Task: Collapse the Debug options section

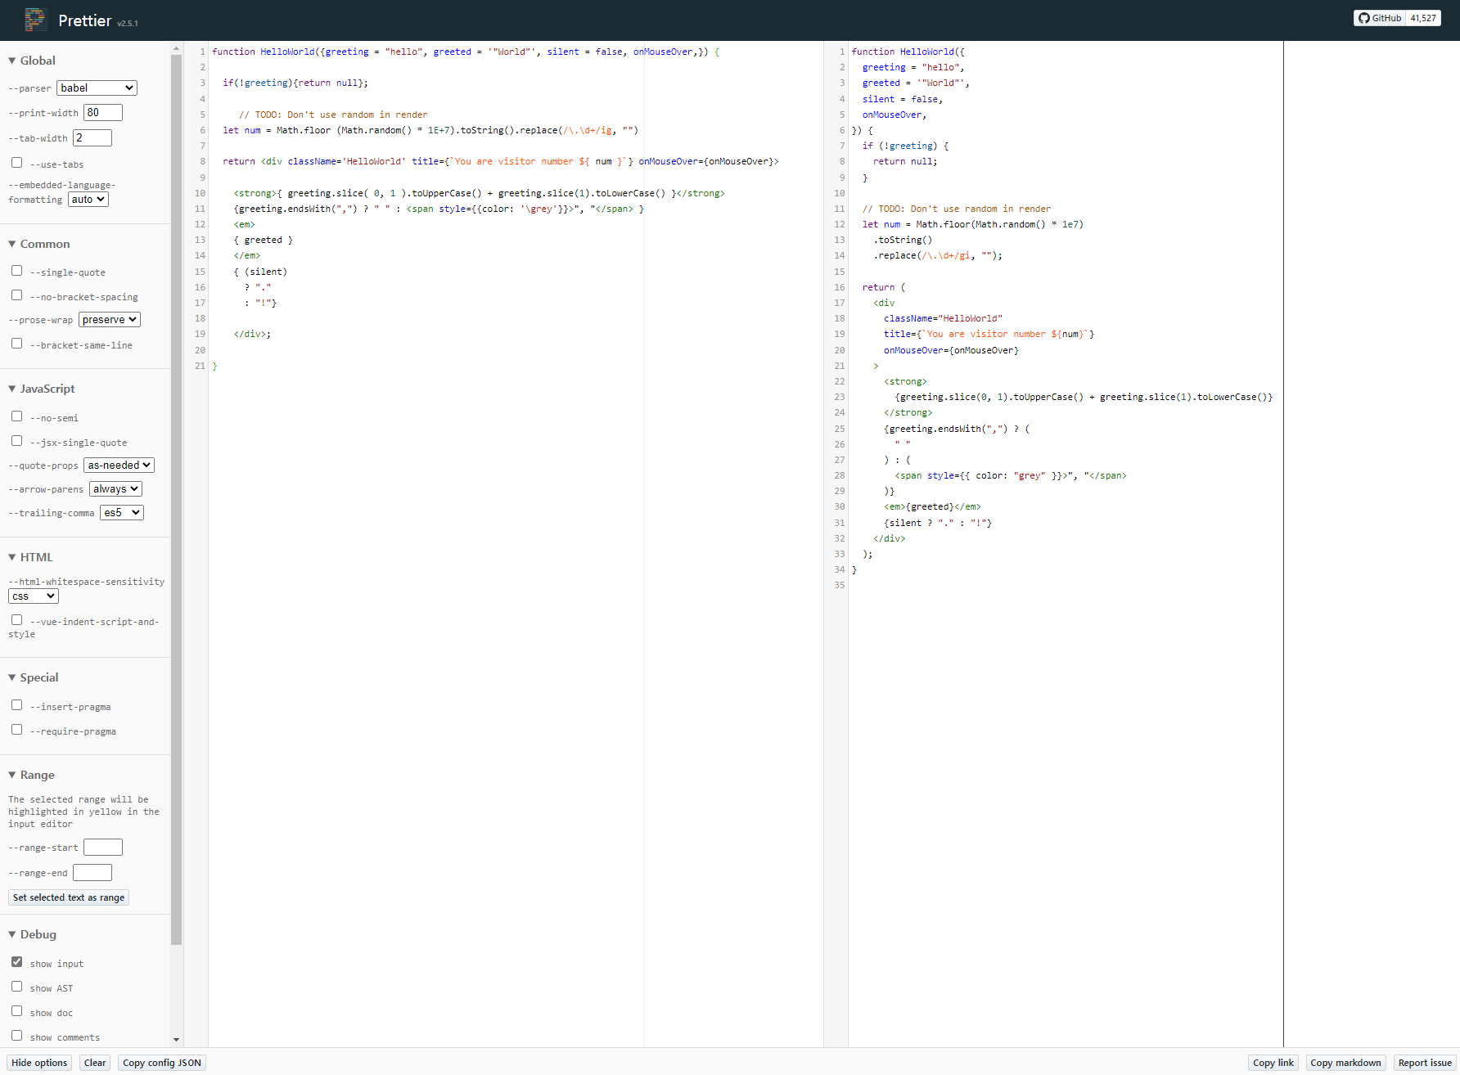Action: point(33,934)
